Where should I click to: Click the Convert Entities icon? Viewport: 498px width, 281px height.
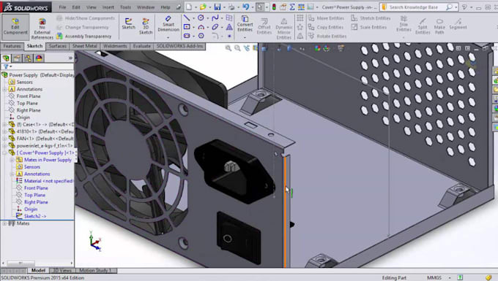pyautogui.click(x=245, y=24)
